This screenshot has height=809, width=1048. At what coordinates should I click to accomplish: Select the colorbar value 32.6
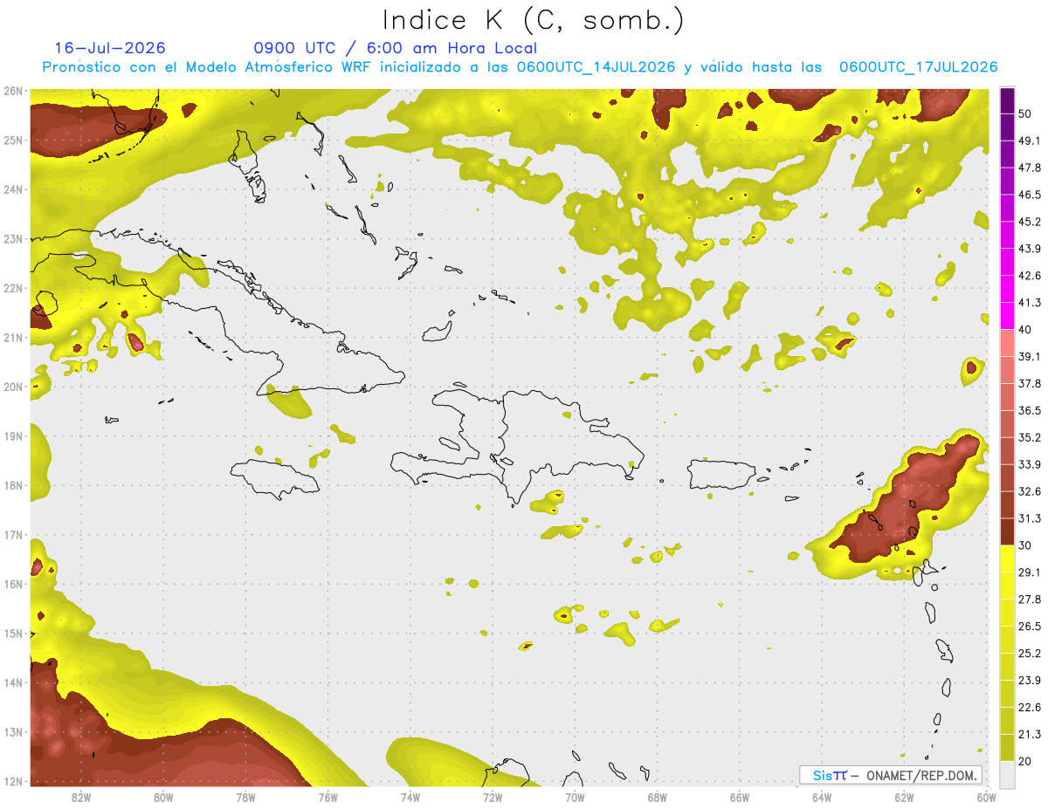coord(1031,491)
